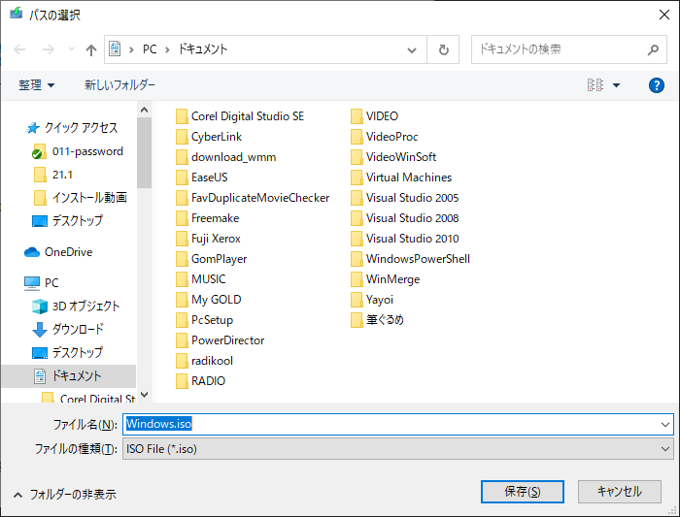Screen dimensions: 680x517
Task: Select the VideoWinSoft folder icon
Action: 357,157
